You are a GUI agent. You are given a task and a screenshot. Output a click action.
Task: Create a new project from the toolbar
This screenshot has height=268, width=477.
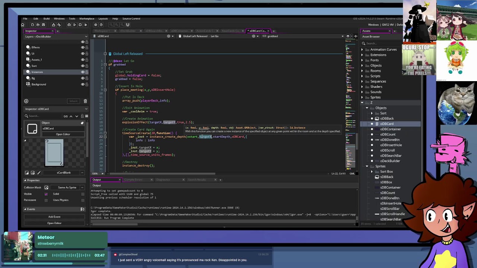[x=32, y=25]
